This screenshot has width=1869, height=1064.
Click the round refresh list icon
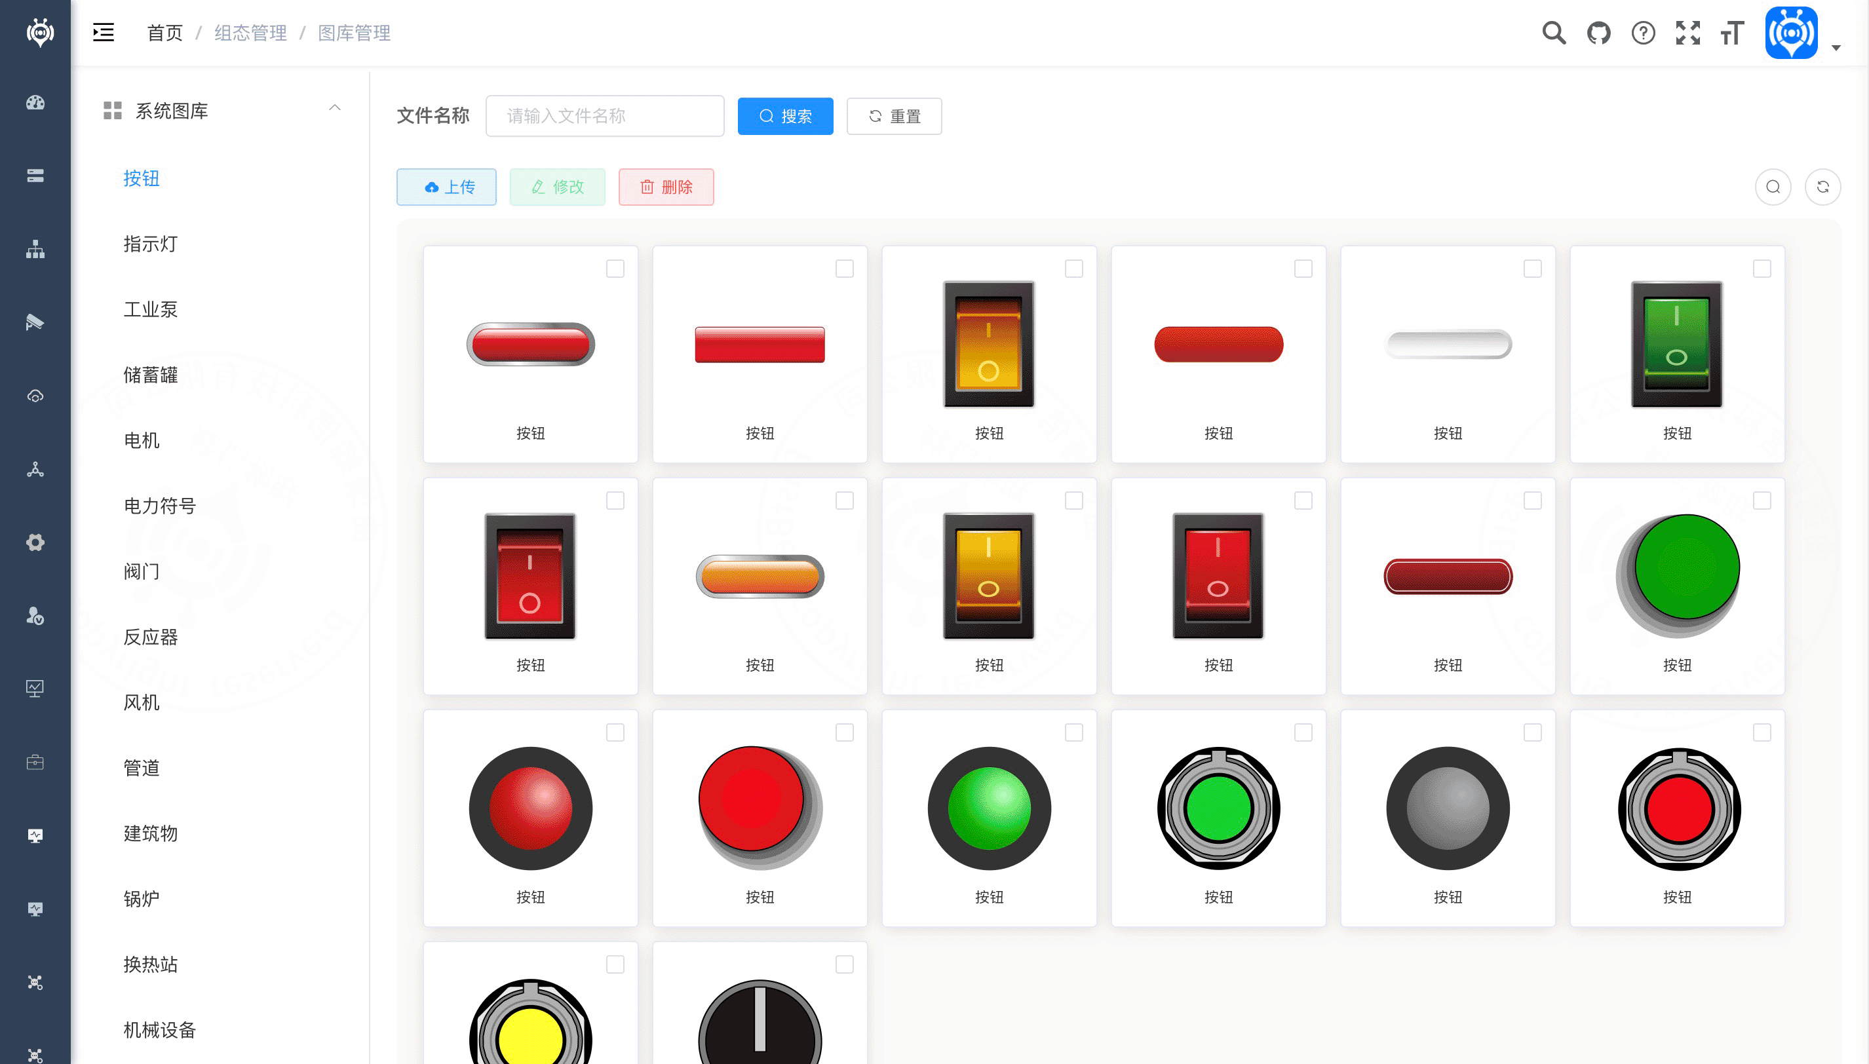point(1822,187)
